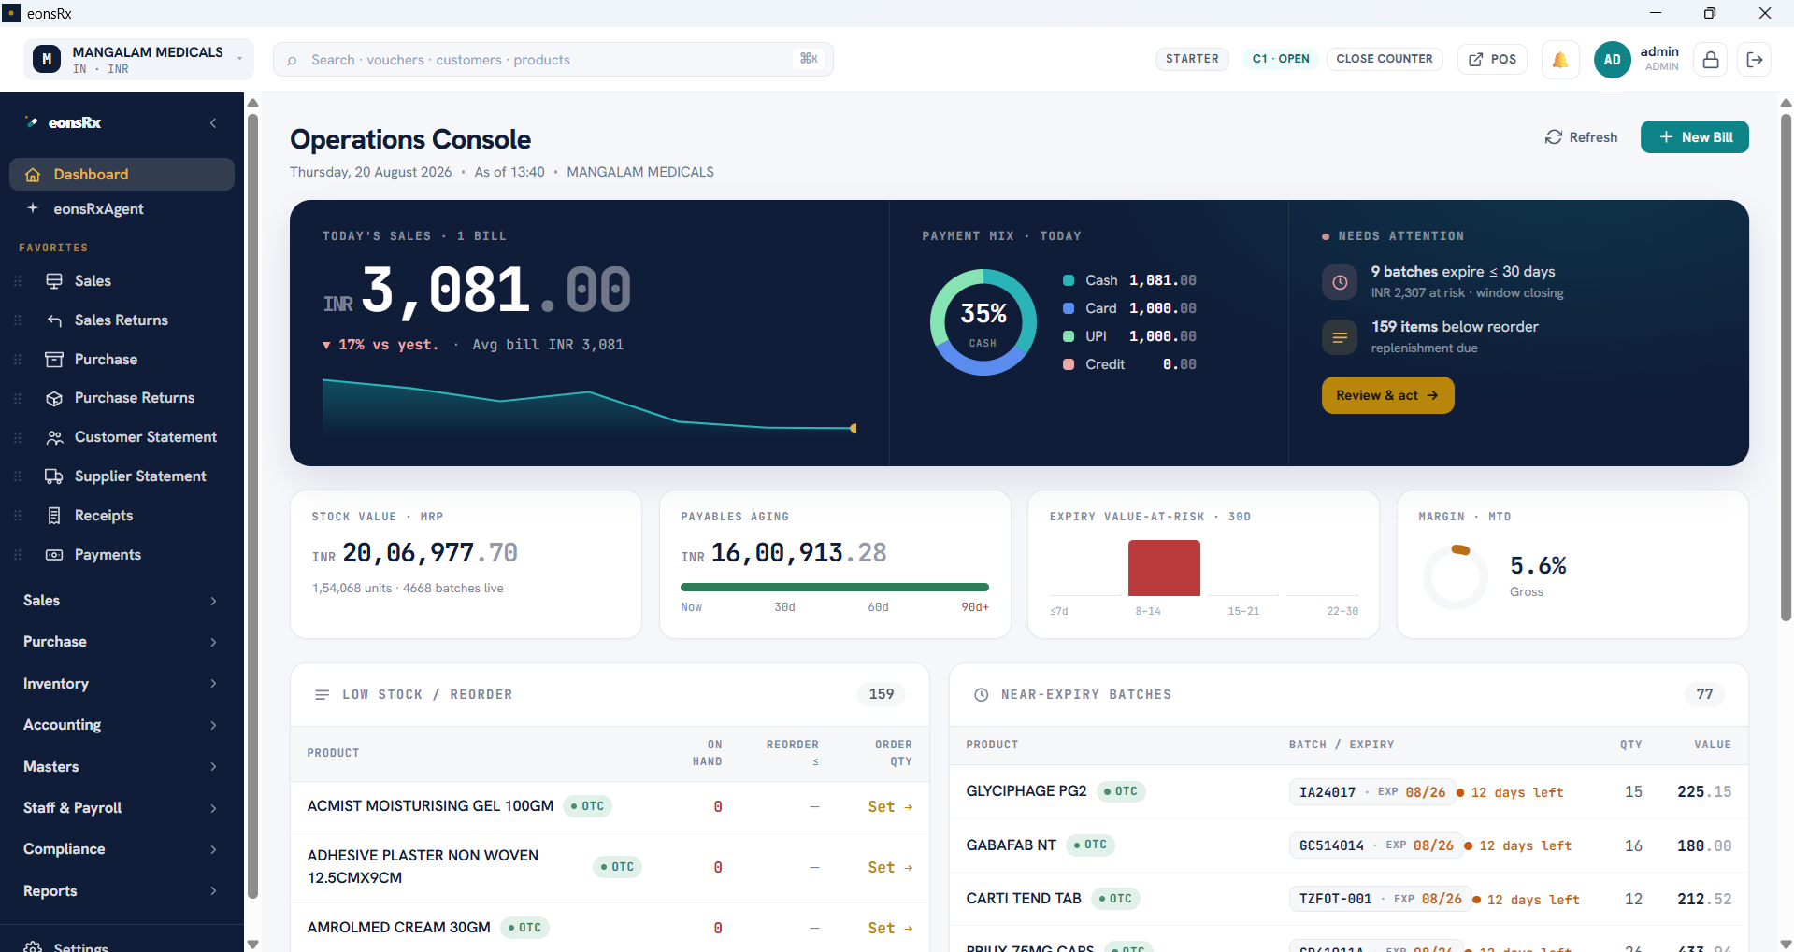Image resolution: width=1794 pixels, height=952 pixels.
Task: Click the Payables Aging green bar
Action: pos(835,588)
